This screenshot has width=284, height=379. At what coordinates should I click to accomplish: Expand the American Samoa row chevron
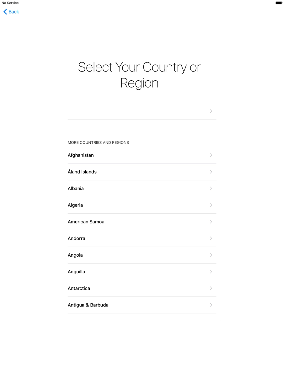[211, 222]
